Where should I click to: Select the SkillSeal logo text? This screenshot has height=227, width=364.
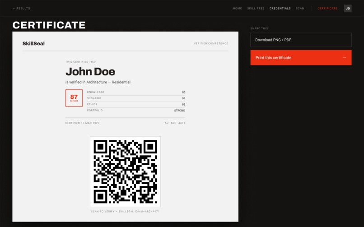[x=33, y=44]
